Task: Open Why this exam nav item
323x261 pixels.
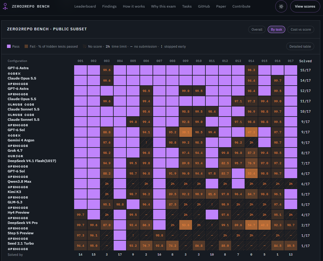Action: [x=163, y=6]
